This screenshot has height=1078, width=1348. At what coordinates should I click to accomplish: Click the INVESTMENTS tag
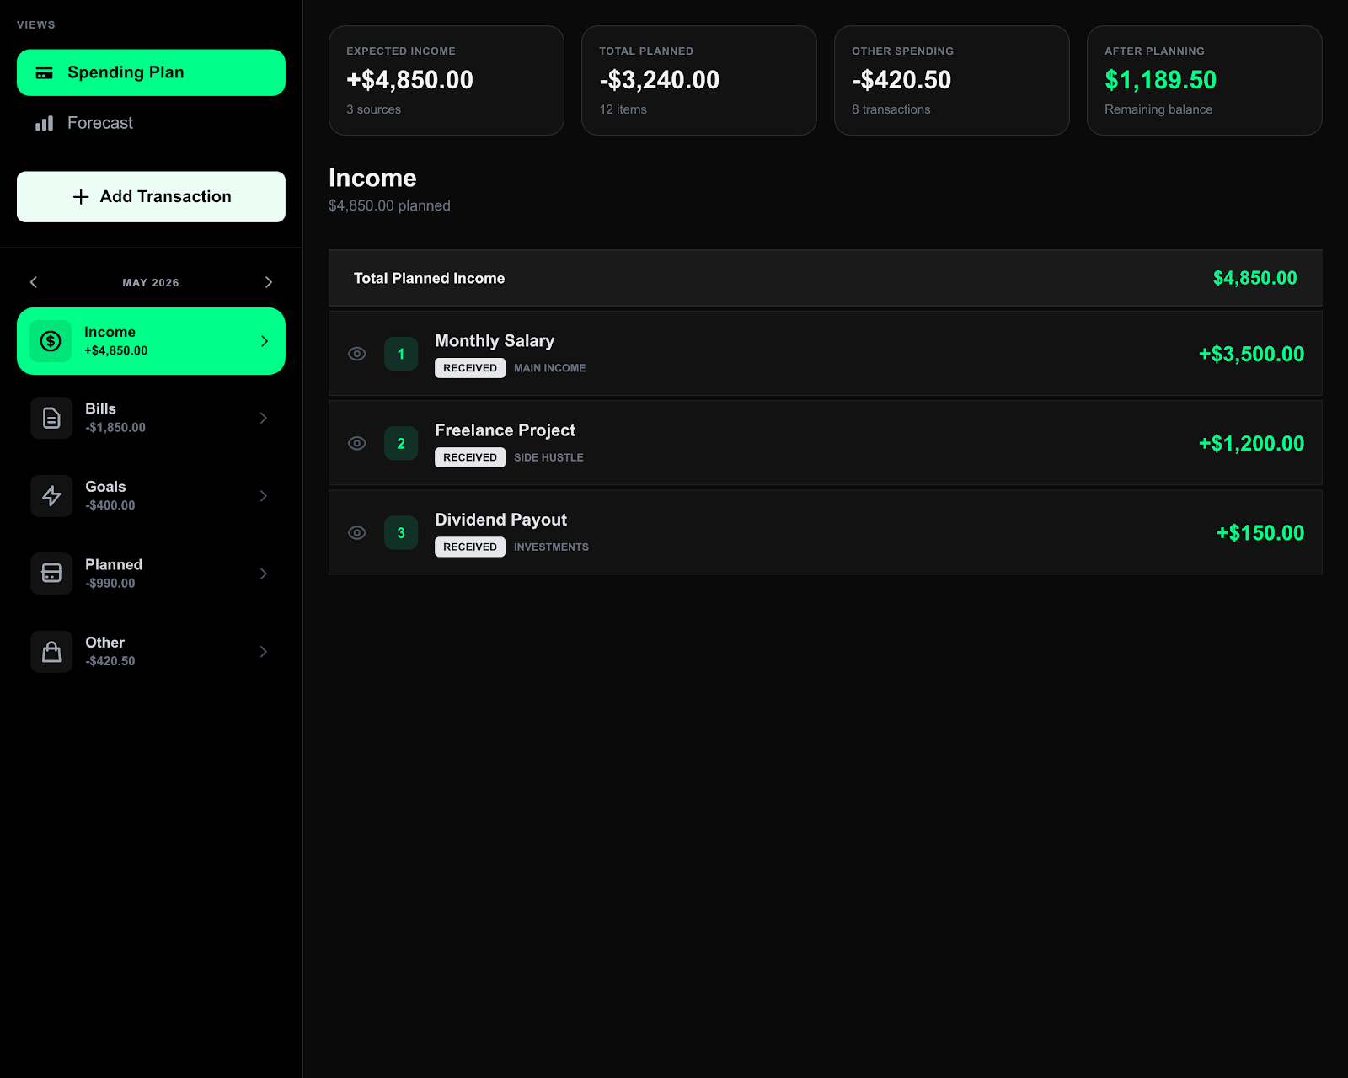tap(551, 547)
